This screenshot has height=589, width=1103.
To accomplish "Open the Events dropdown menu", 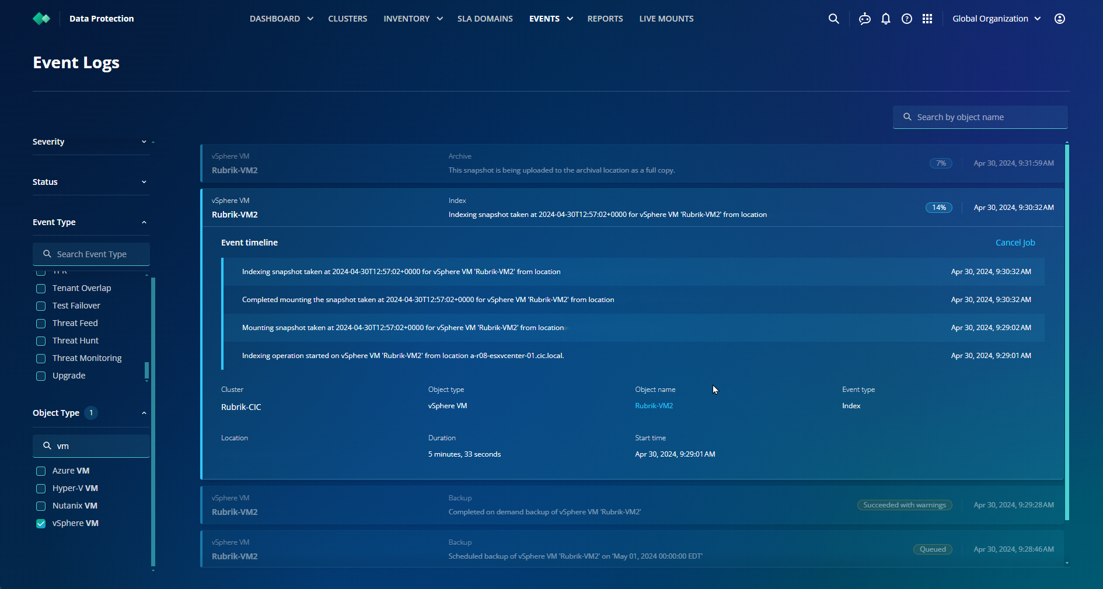I will point(551,19).
